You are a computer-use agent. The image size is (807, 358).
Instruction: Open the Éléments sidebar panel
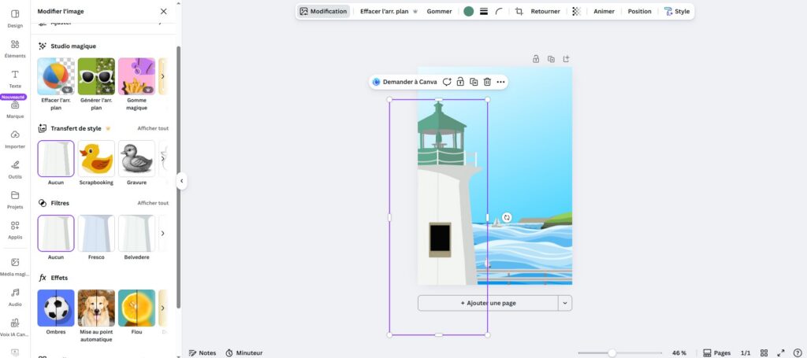(14, 47)
